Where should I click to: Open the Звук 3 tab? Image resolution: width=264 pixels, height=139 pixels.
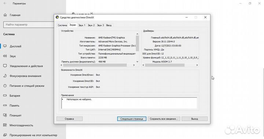(x=100, y=25)
